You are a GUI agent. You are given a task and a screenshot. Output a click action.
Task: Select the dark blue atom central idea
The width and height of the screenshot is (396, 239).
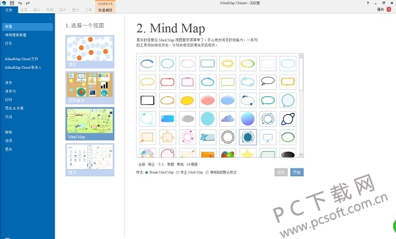[x=247, y=137]
